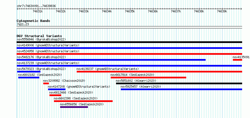Open nsv3209982 (Chaisson2019) label

(x=64, y=81)
